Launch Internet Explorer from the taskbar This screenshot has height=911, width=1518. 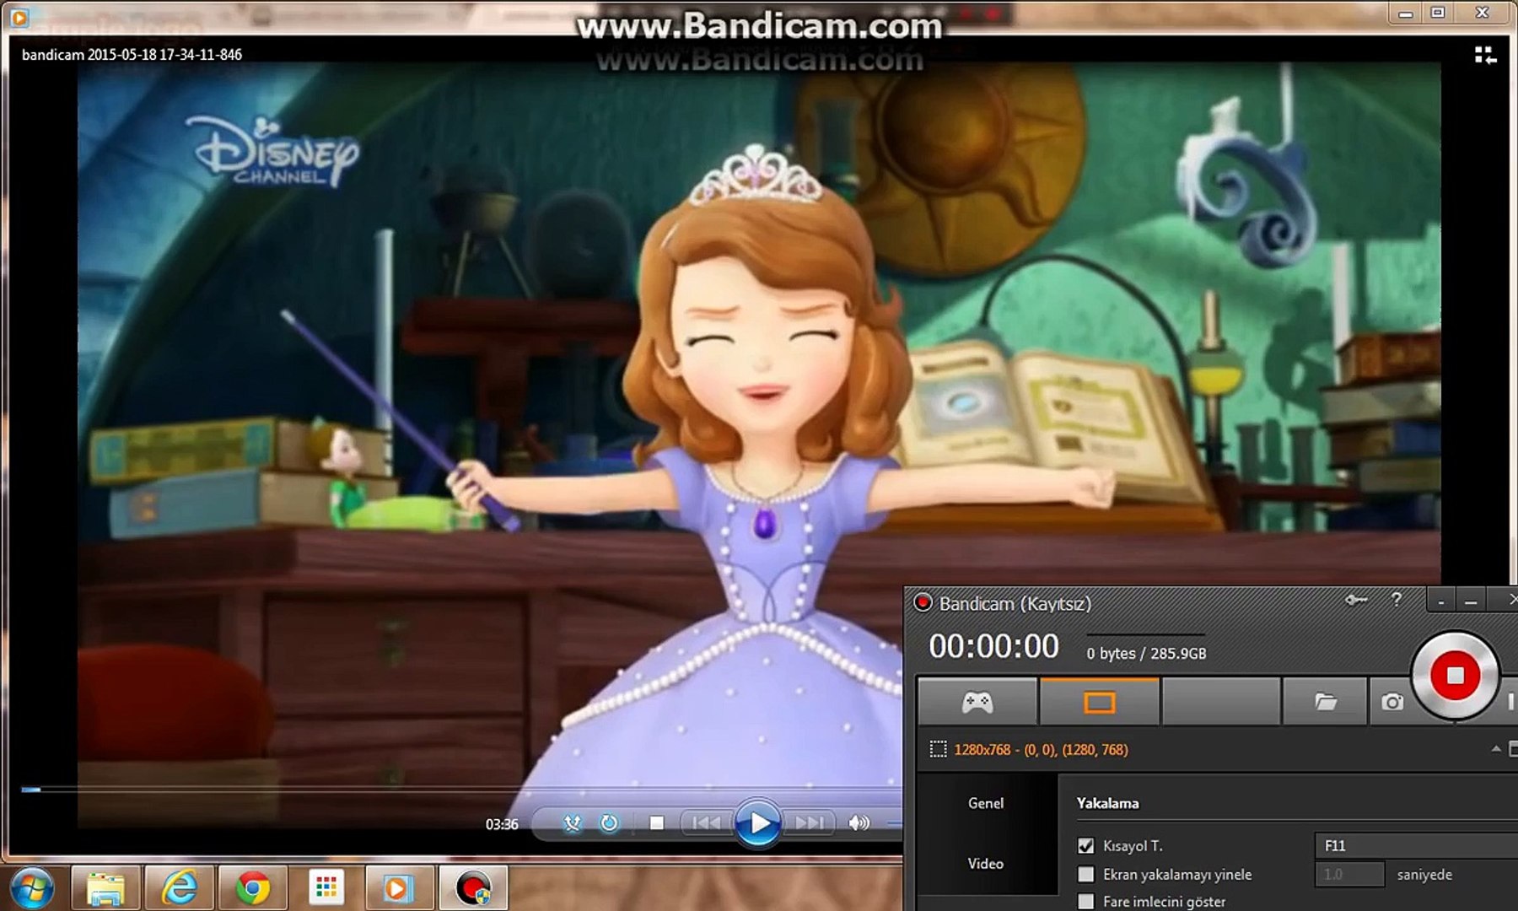(x=179, y=888)
